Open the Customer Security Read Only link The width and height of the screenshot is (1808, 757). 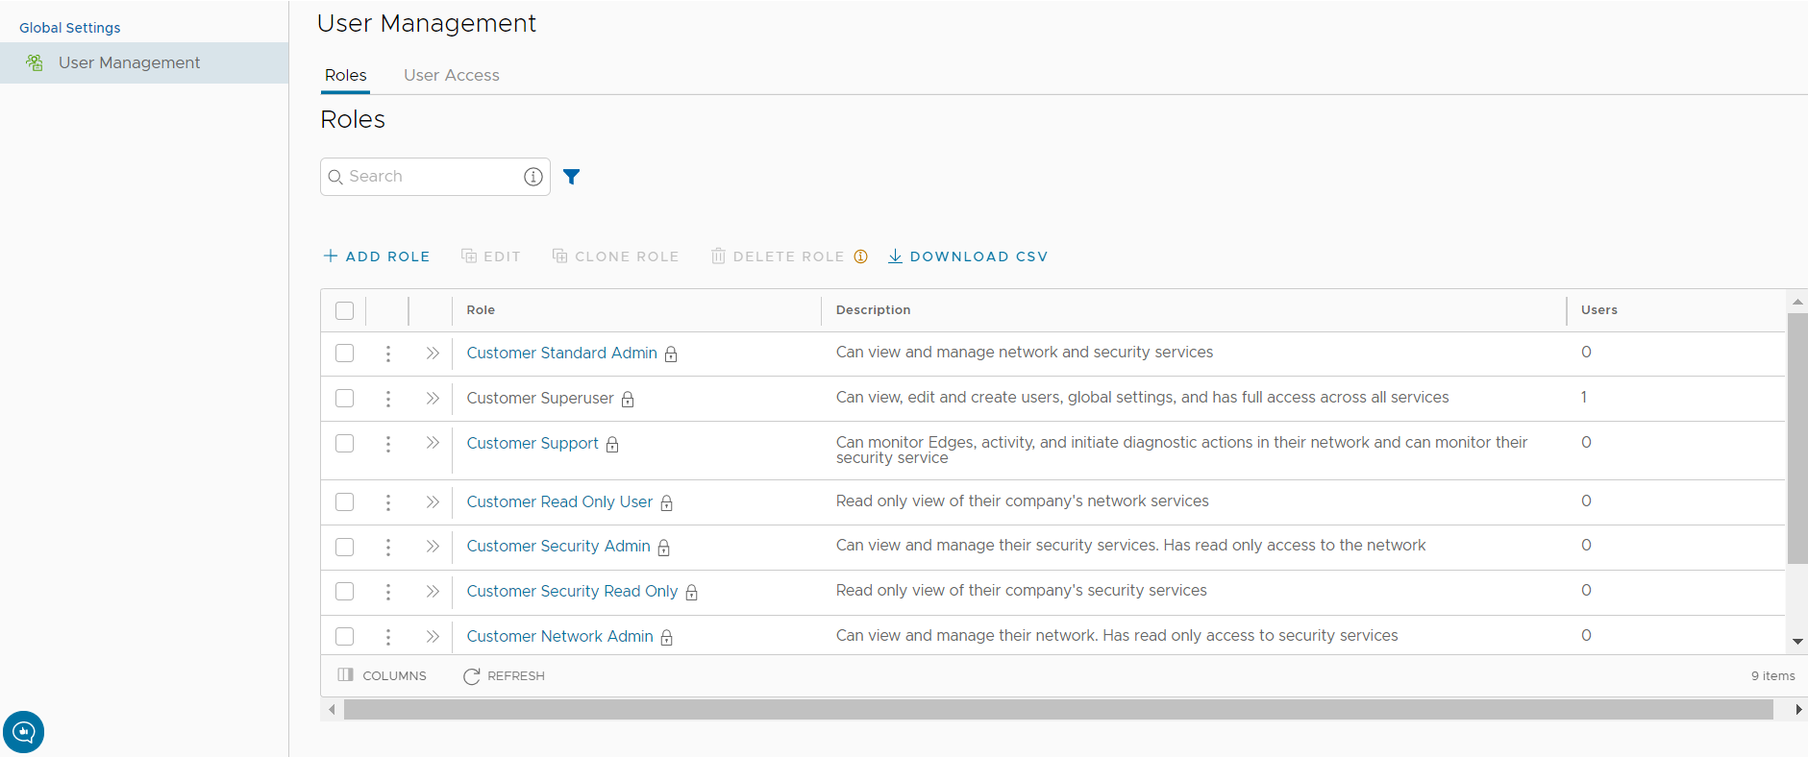[572, 591]
